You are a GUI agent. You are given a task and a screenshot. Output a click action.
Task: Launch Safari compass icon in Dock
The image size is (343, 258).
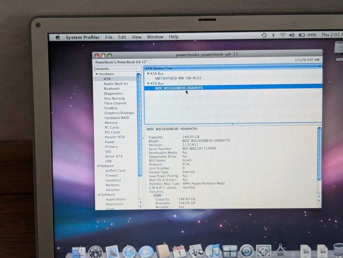(x=129, y=252)
